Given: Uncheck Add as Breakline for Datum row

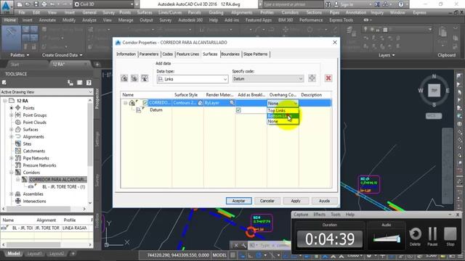Looking at the screenshot, I should click(238, 109).
